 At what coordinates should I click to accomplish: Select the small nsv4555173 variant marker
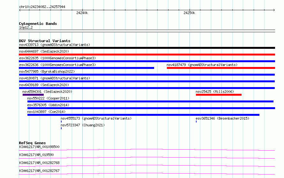[x=61, y=122]
